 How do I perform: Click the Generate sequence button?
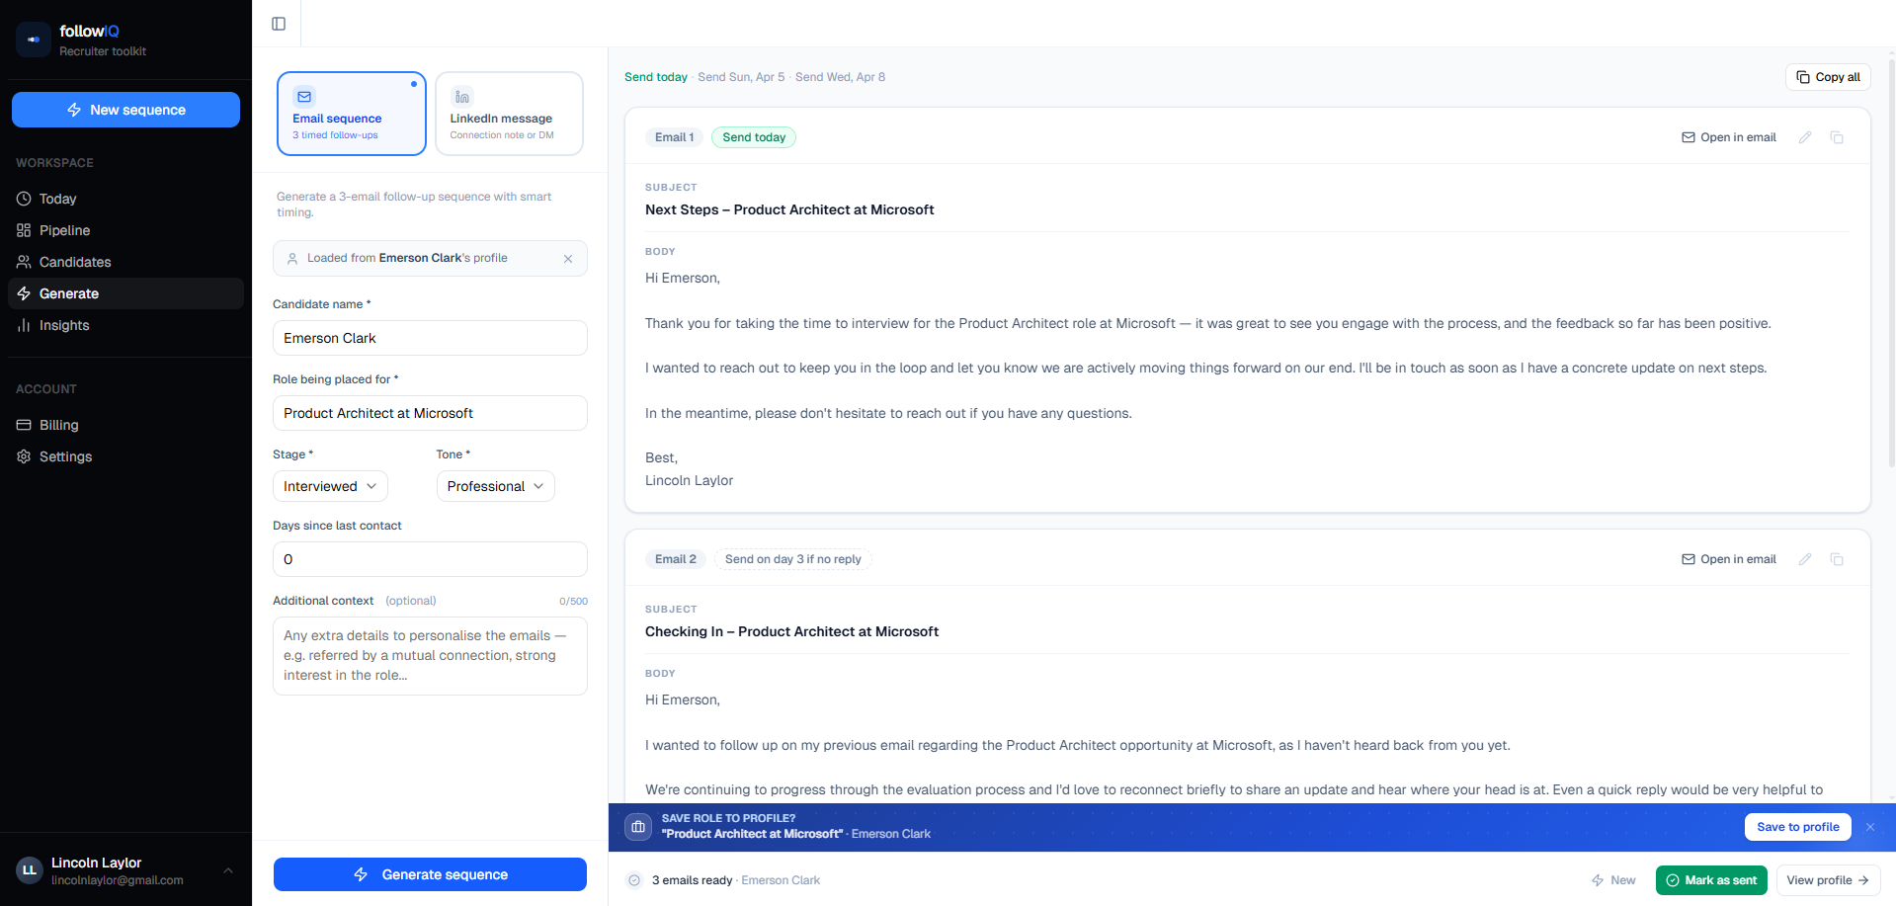(x=430, y=874)
